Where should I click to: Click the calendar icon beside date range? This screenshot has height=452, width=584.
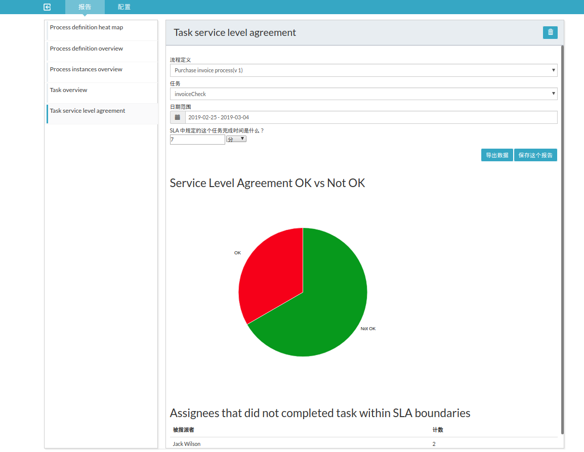click(178, 117)
